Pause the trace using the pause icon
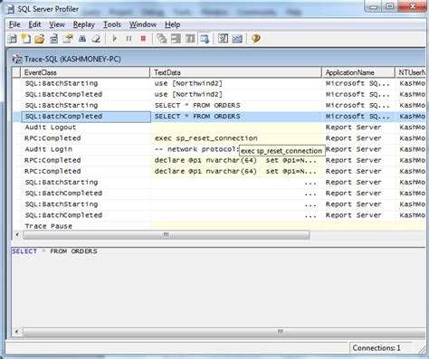The image size is (429, 359). pyautogui.click(x=129, y=39)
